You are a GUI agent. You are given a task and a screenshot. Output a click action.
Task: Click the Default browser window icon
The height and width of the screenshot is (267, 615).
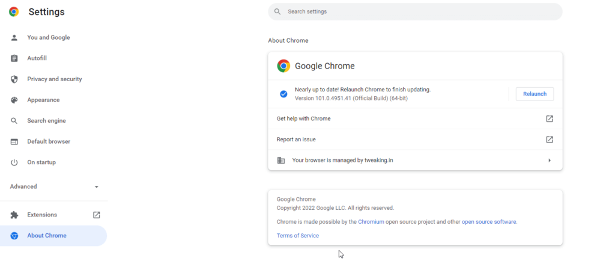point(14,142)
